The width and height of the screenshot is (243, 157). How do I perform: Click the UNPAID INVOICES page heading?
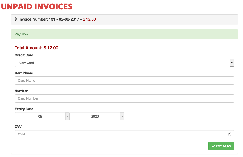pos(37,6)
